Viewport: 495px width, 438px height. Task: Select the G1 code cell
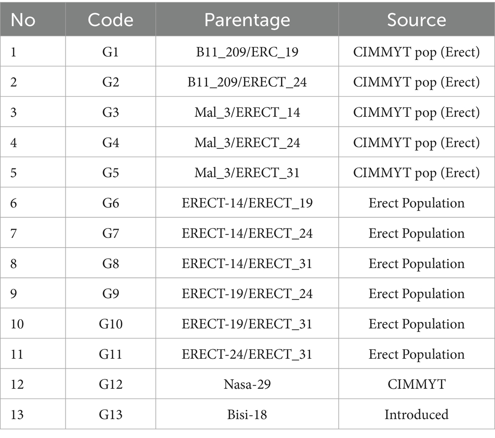click(110, 52)
